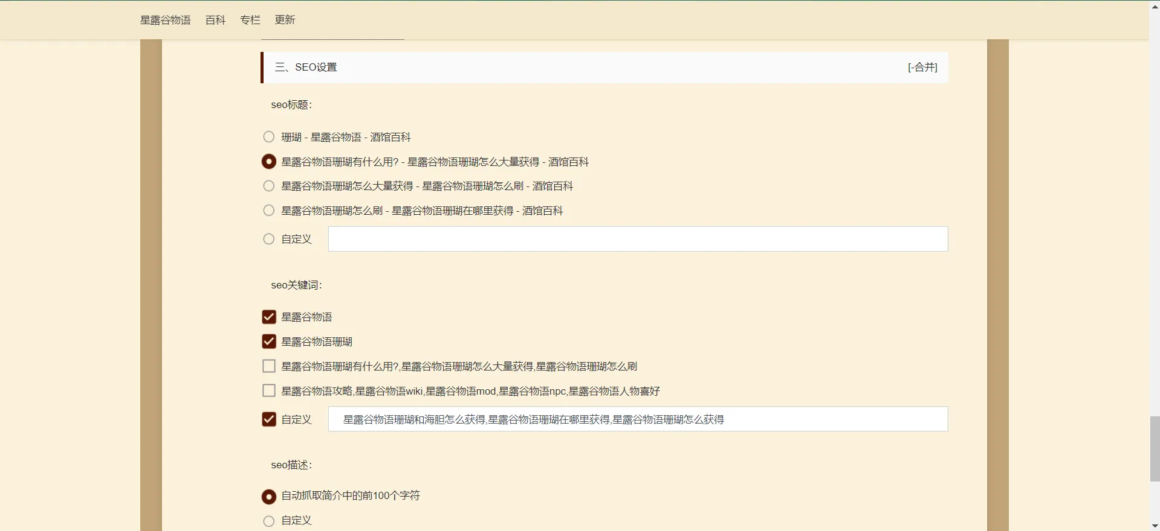Choose 自定义 radio under seo标题
The width and height of the screenshot is (1160, 531).
[x=269, y=239]
